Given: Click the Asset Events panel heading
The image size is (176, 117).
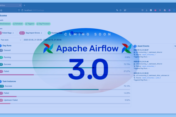Looking at the screenshot, I should pos(143,46).
